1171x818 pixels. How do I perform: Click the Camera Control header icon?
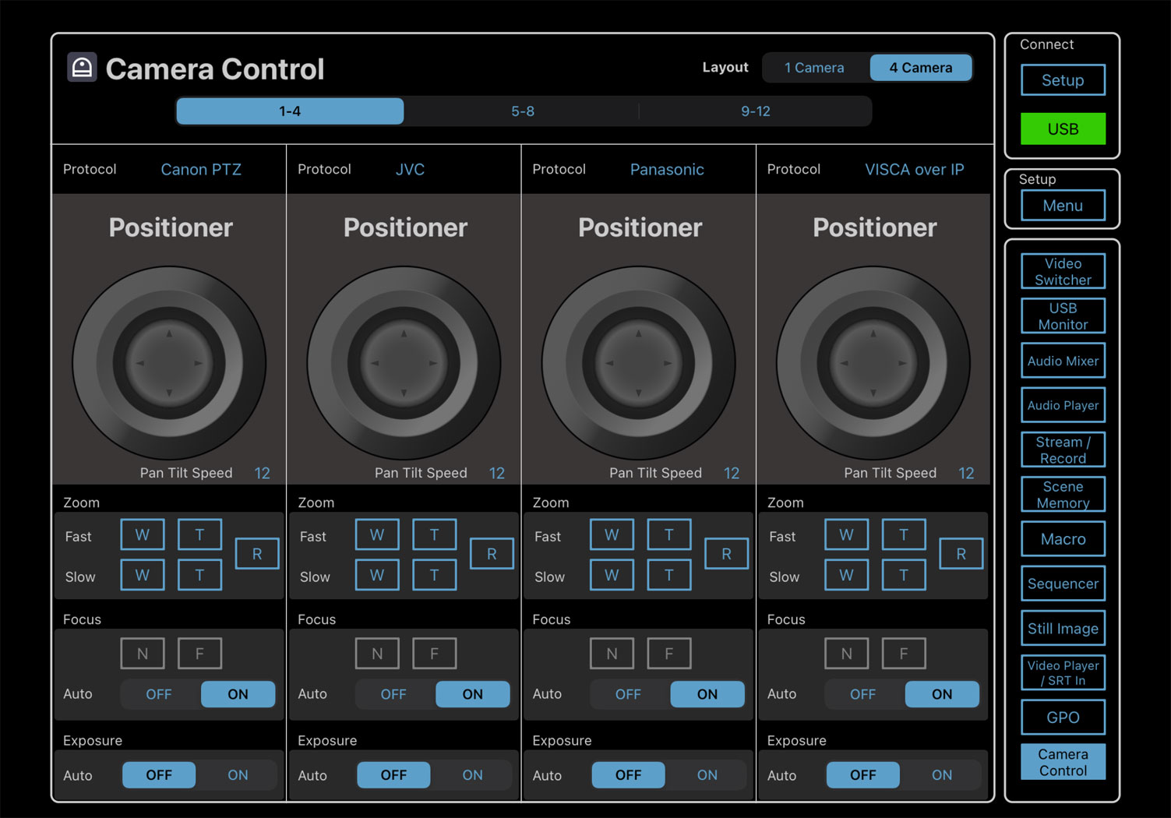[82, 68]
